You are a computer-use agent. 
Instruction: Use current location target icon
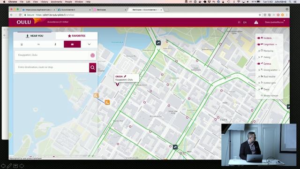[93, 55]
